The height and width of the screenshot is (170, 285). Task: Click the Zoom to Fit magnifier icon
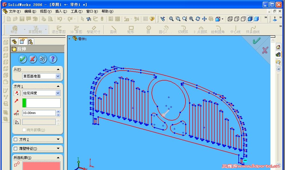click(171, 19)
